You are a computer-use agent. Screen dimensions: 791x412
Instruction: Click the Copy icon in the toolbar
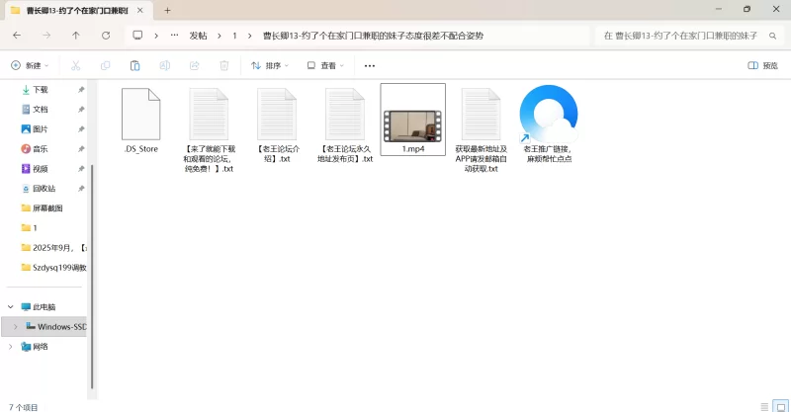coord(105,65)
